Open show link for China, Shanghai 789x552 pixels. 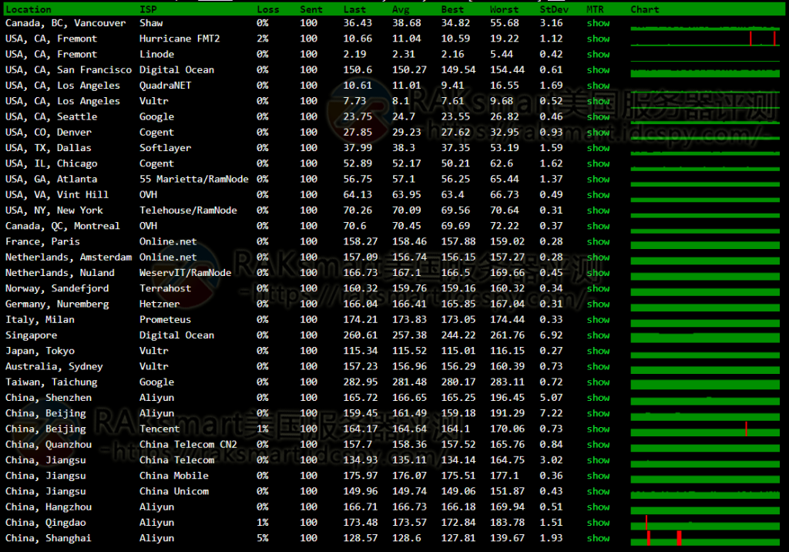click(x=598, y=538)
